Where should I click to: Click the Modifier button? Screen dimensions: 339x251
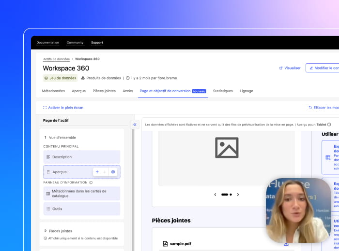324,68
